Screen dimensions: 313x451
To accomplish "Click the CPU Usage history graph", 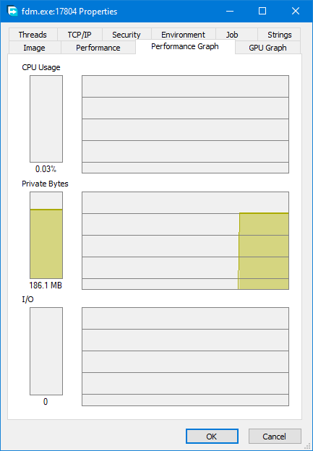I will [185, 124].
